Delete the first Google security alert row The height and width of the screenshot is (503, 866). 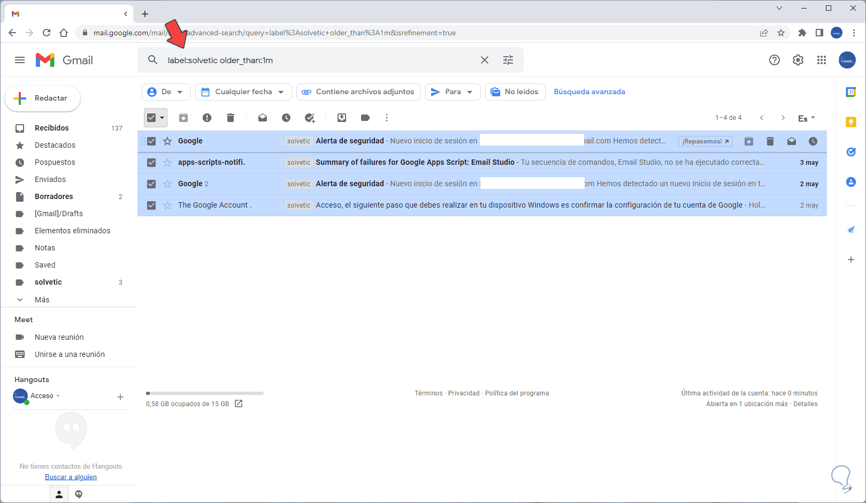tap(770, 141)
